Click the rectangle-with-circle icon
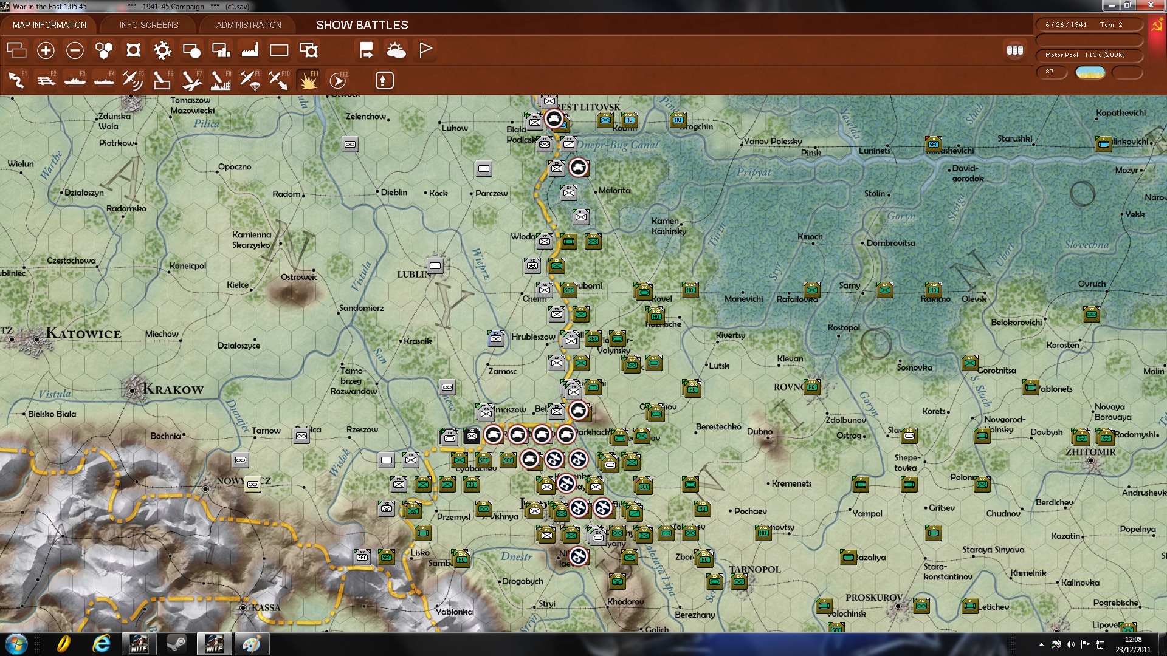The image size is (1167, 656). (x=191, y=50)
